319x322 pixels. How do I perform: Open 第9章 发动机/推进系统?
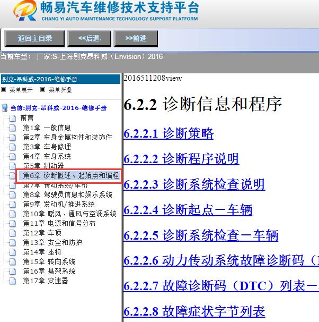click(x=59, y=205)
